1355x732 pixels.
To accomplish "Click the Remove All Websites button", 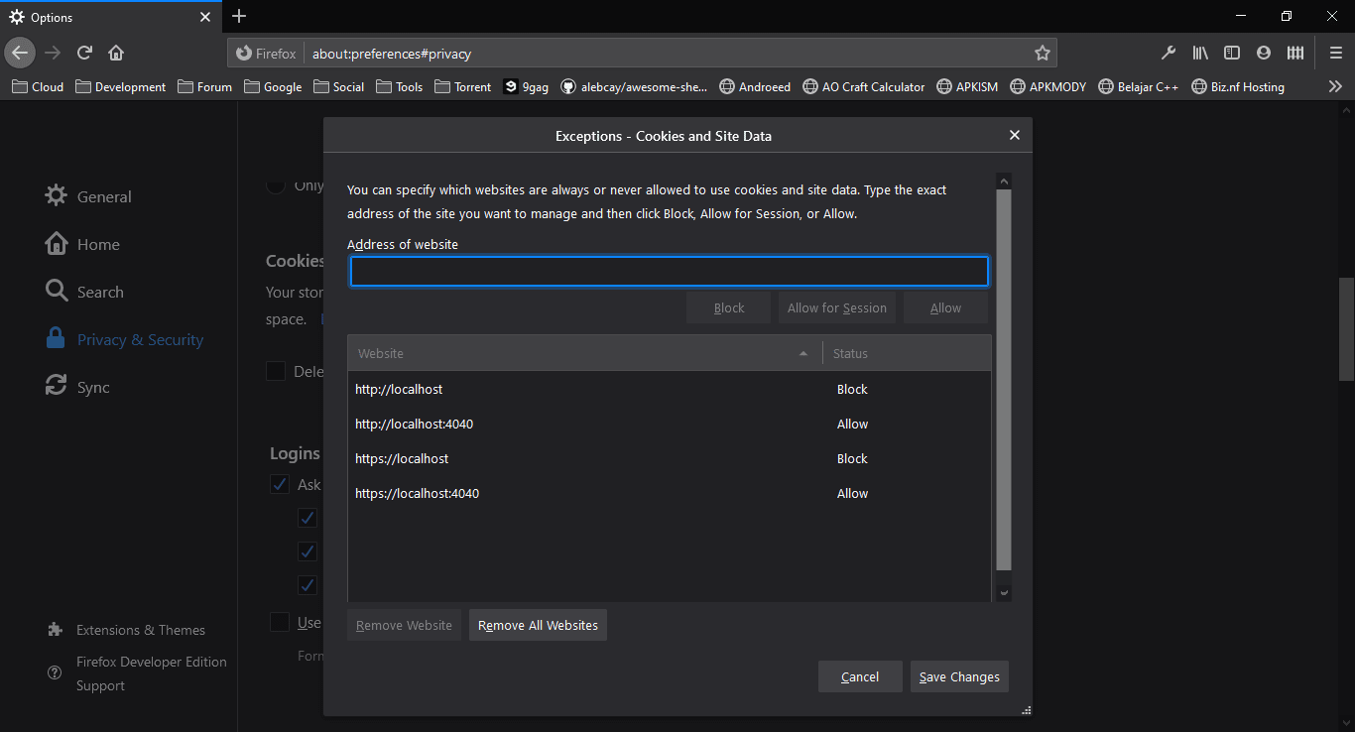I will tap(538, 625).
